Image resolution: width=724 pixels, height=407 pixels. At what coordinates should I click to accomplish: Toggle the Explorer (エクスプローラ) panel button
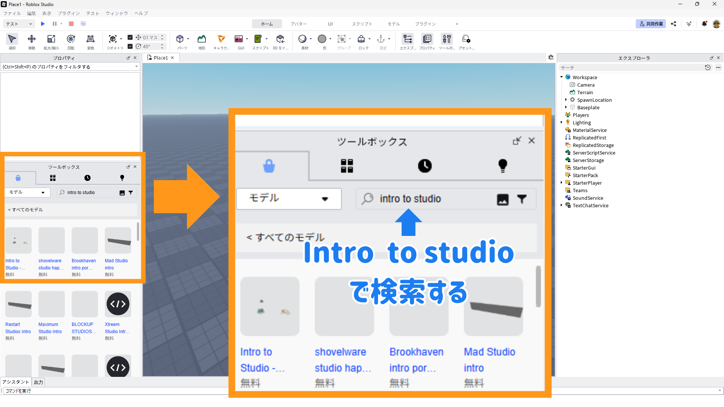point(408,39)
